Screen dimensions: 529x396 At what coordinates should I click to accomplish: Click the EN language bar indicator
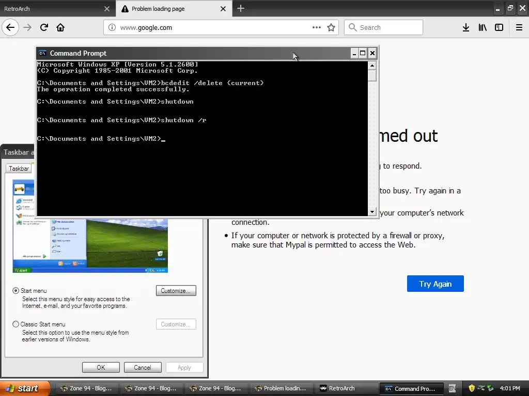pyautogui.click(x=452, y=388)
